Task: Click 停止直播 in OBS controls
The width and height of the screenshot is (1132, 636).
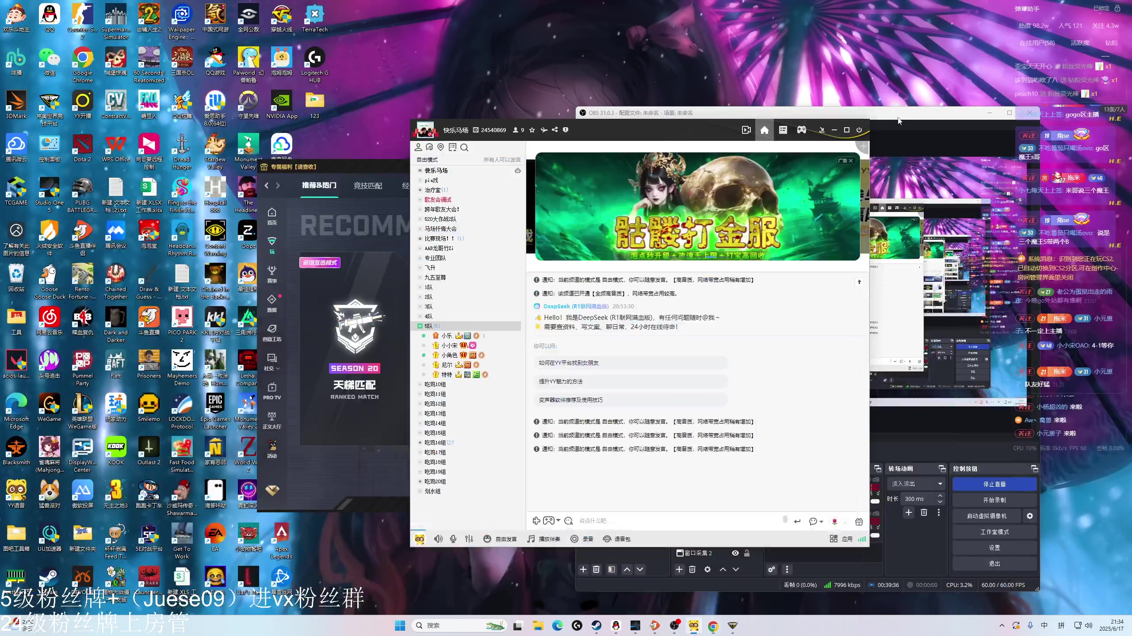Action: [994, 484]
